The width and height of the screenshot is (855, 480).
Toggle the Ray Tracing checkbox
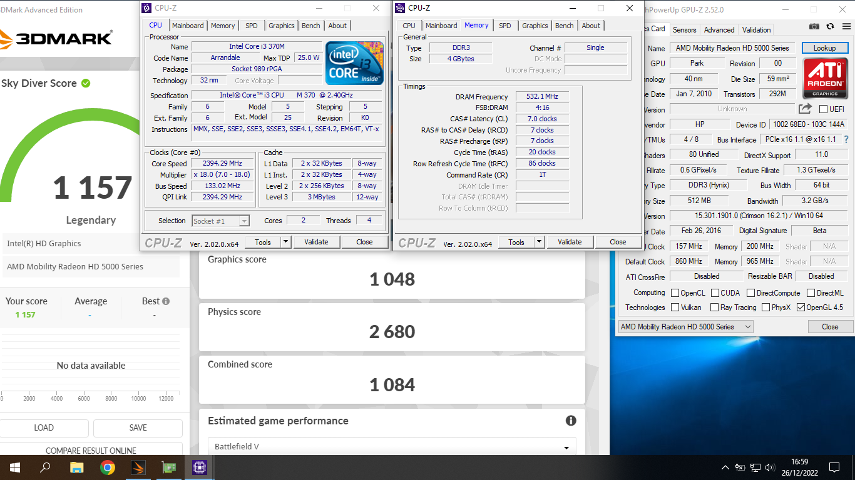click(714, 307)
